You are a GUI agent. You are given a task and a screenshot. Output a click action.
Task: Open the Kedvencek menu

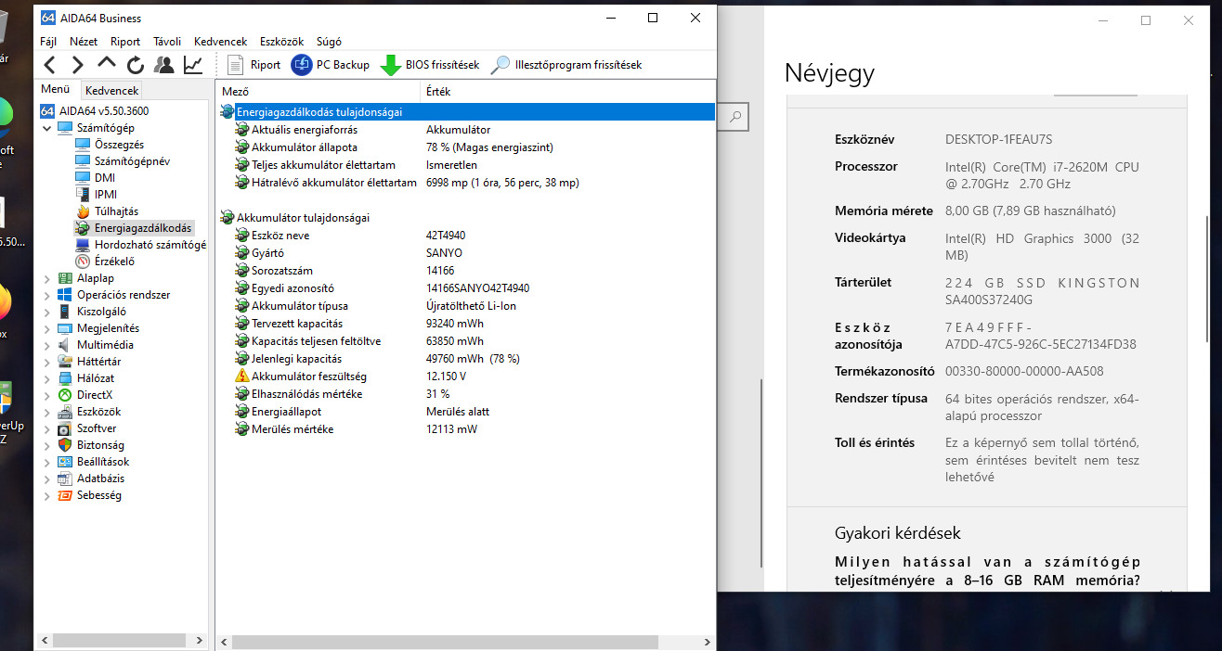pyautogui.click(x=220, y=42)
